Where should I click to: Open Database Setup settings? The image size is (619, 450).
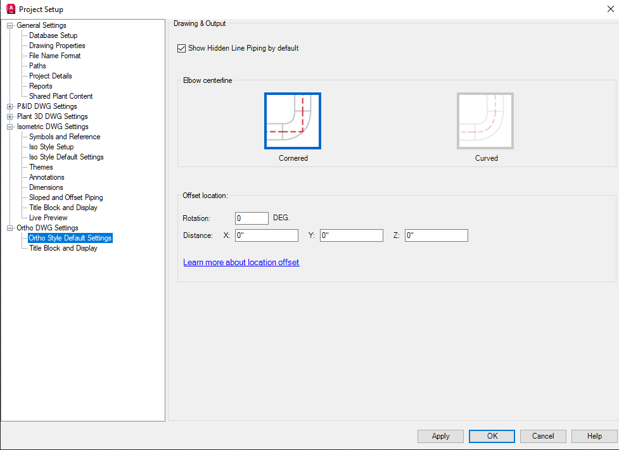coord(53,35)
